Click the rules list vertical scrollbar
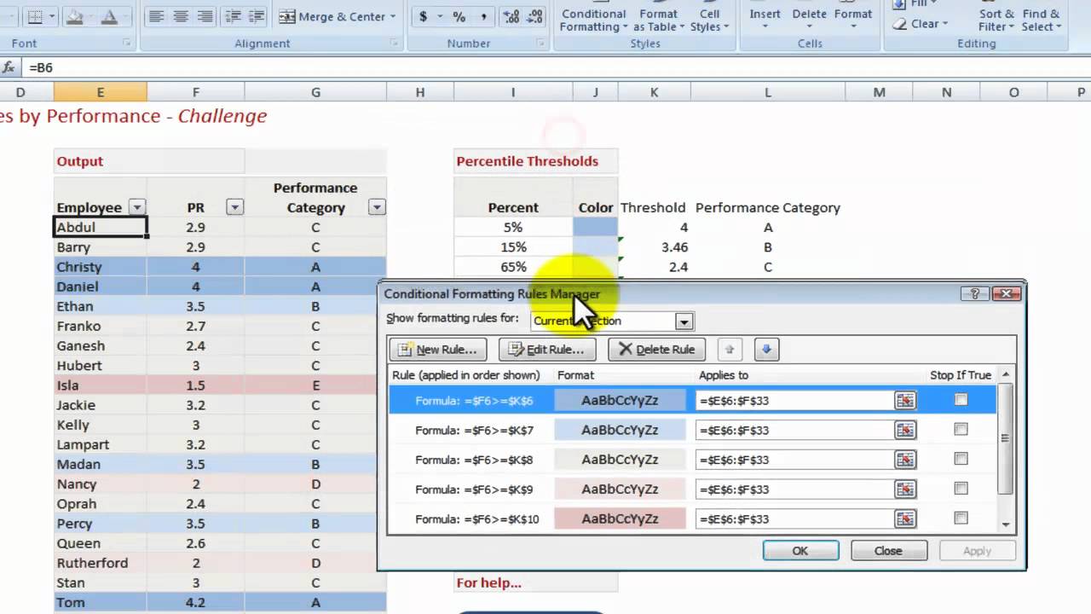The width and height of the screenshot is (1091, 614). [1006, 449]
